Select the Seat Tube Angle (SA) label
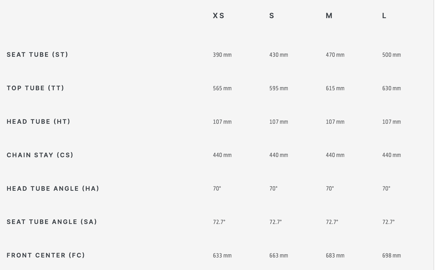The image size is (435, 270). pyautogui.click(x=52, y=222)
